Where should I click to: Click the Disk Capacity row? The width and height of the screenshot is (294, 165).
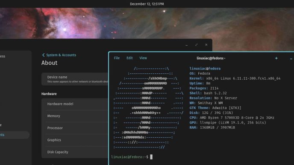coord(75,152)
